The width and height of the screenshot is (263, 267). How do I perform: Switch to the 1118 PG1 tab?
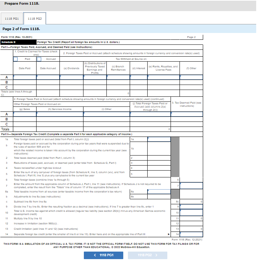pos(12,18)
